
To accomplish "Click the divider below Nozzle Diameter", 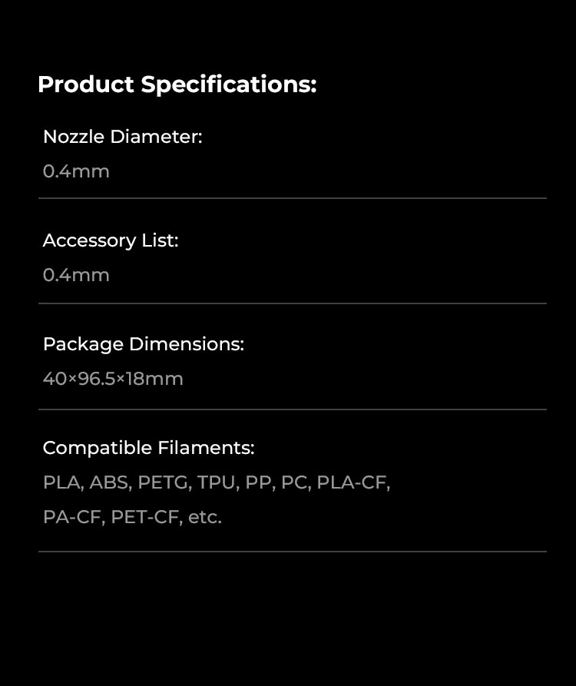I will (293, 198).
